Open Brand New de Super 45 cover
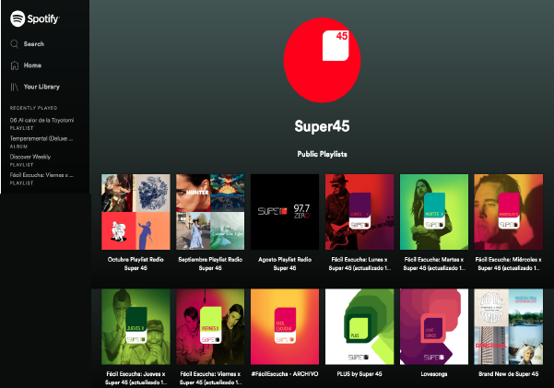 pyautogui.click(x=509, y=326)
